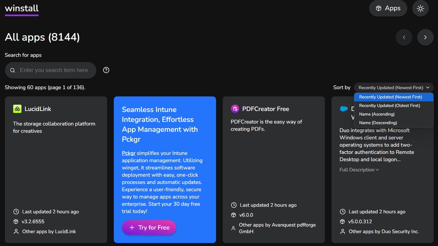Screen dimensions: 438x246
Task: Click the Duo app cloud icon
Action: tap(344, 109)
